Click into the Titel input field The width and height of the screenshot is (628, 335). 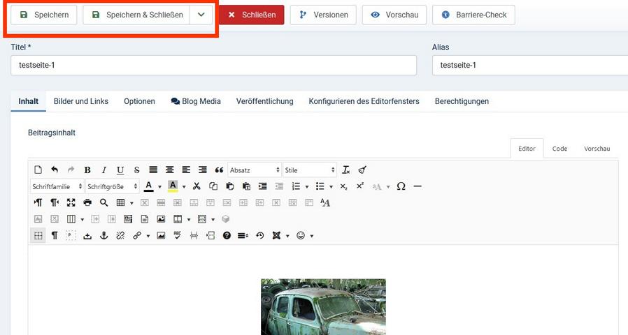click(213, 65)
